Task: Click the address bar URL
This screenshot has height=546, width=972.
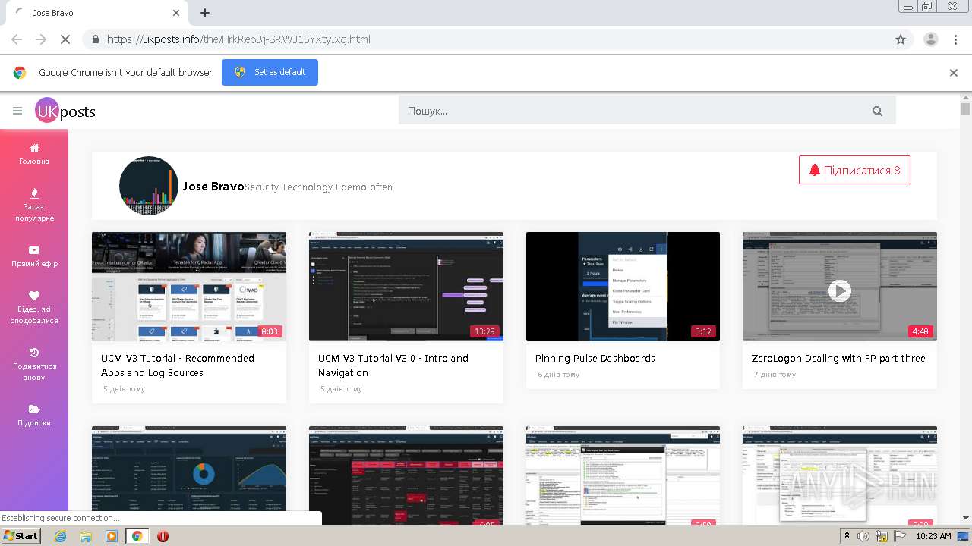Action: point(238,39)
